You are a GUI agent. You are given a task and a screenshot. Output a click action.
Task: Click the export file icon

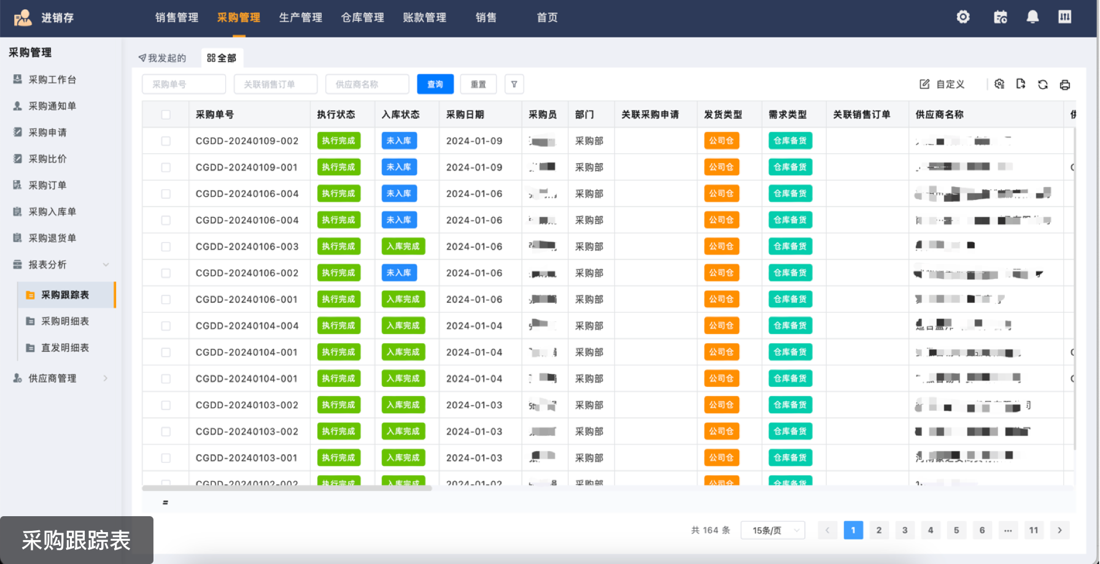[1020, 84]
